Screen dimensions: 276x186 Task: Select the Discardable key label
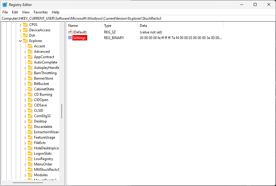pos(43,126)
